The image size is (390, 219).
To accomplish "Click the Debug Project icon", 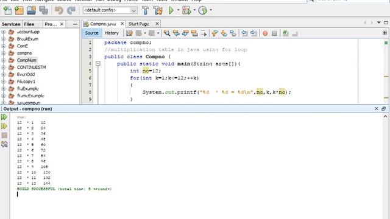I will pos(186,10).
